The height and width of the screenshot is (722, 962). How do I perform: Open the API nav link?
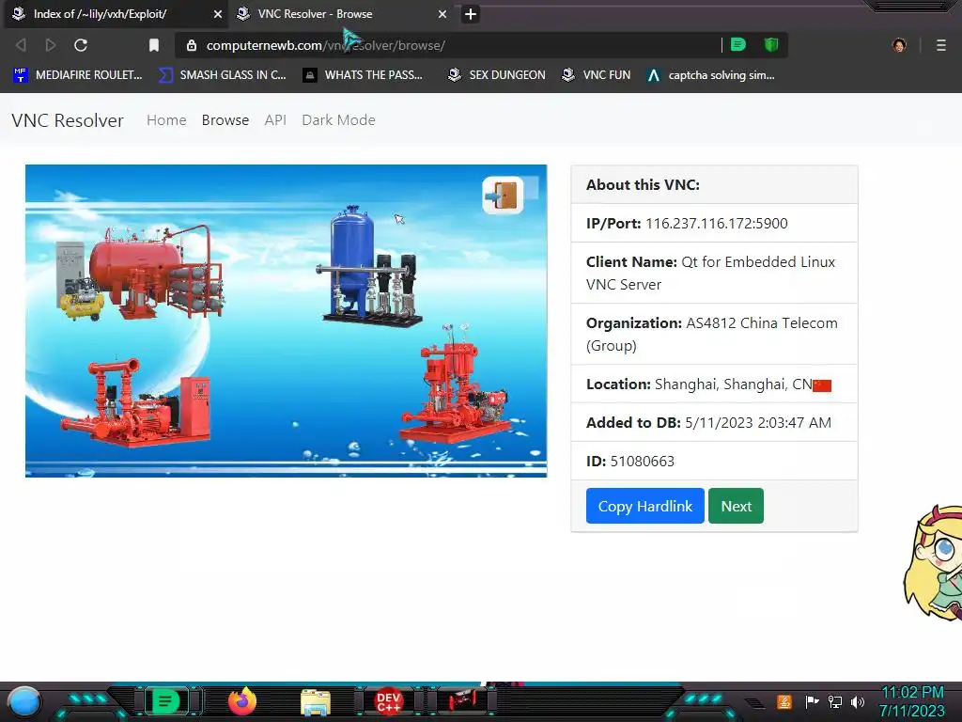click(275, 120)
